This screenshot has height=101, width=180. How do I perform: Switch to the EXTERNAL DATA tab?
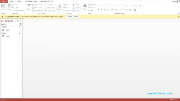click(31, 1)
